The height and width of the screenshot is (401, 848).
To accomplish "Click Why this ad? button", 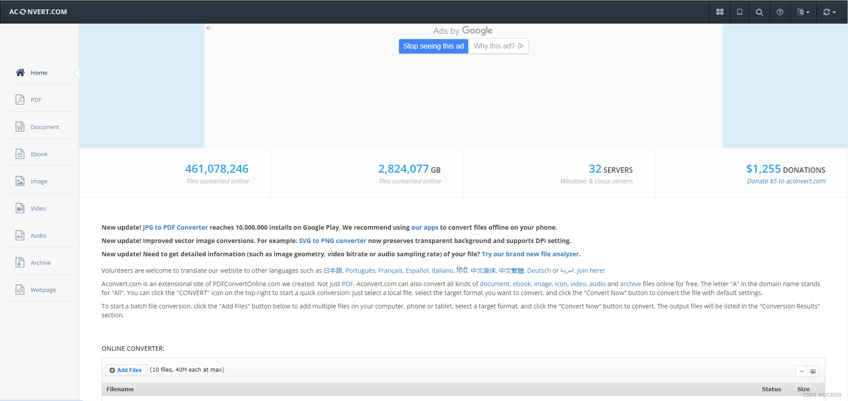I will (x=499, y=46).
